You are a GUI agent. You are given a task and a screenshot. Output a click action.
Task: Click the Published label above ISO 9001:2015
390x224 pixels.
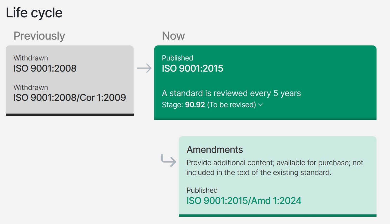(178, 58)
